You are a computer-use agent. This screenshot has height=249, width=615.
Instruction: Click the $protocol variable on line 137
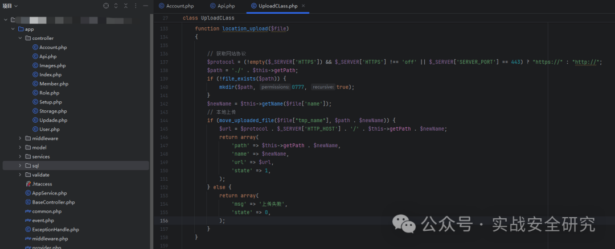click(x=221, y=63)
